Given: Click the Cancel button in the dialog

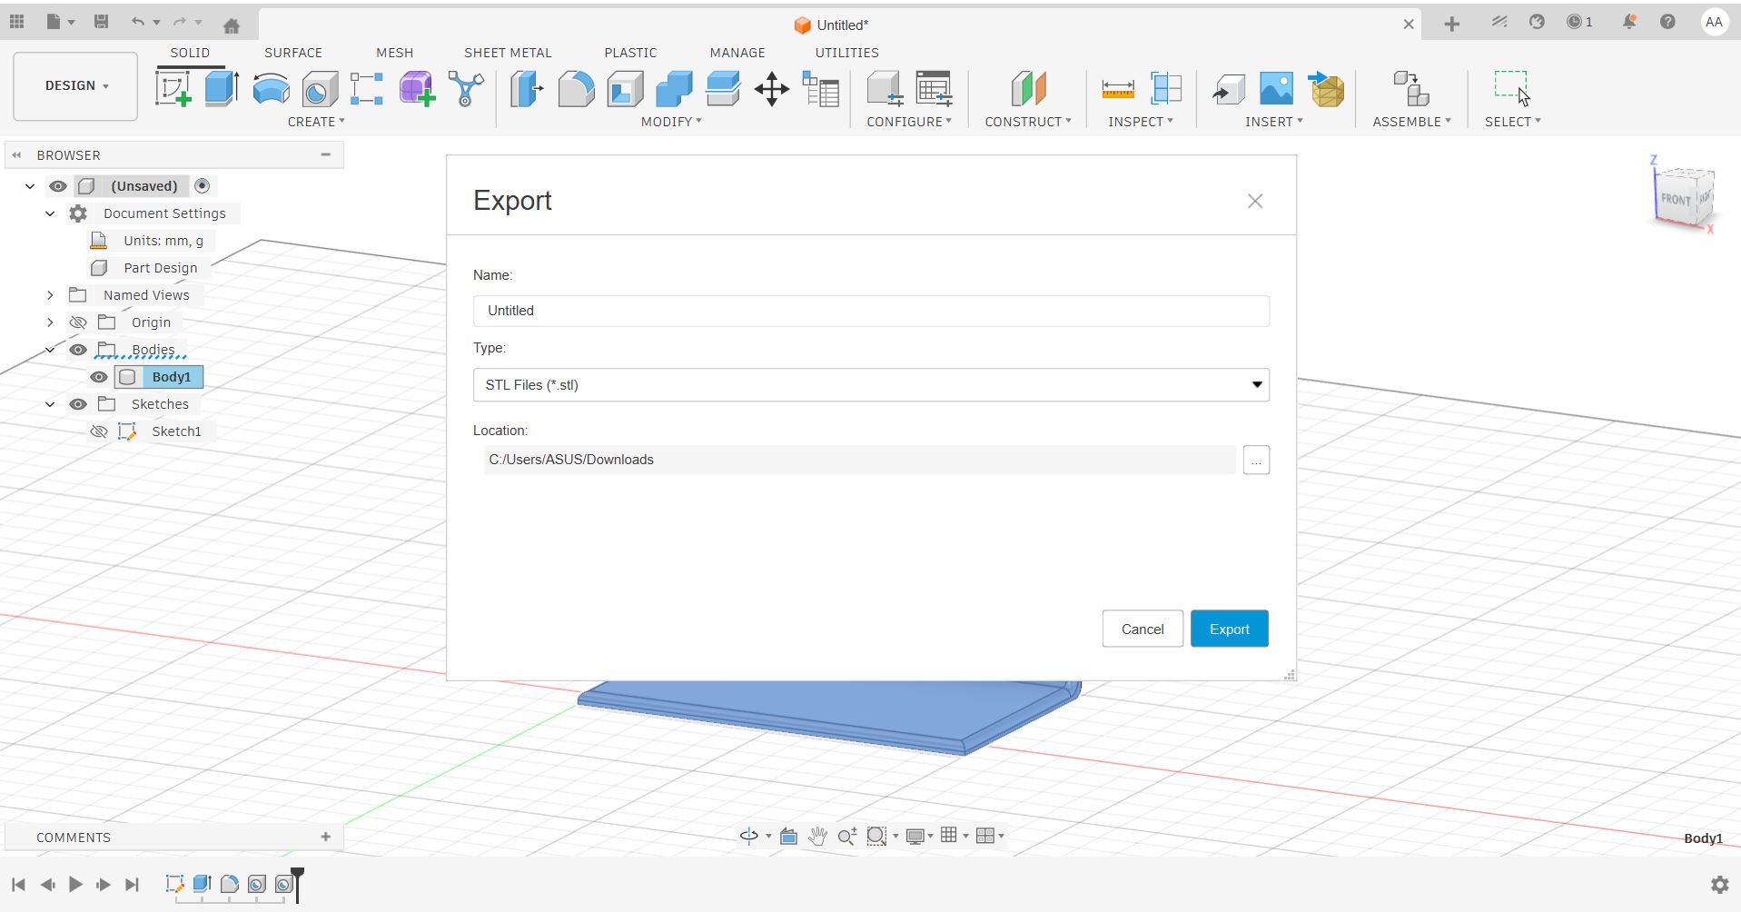Looking at the screenshot, I should (1143, 629).
